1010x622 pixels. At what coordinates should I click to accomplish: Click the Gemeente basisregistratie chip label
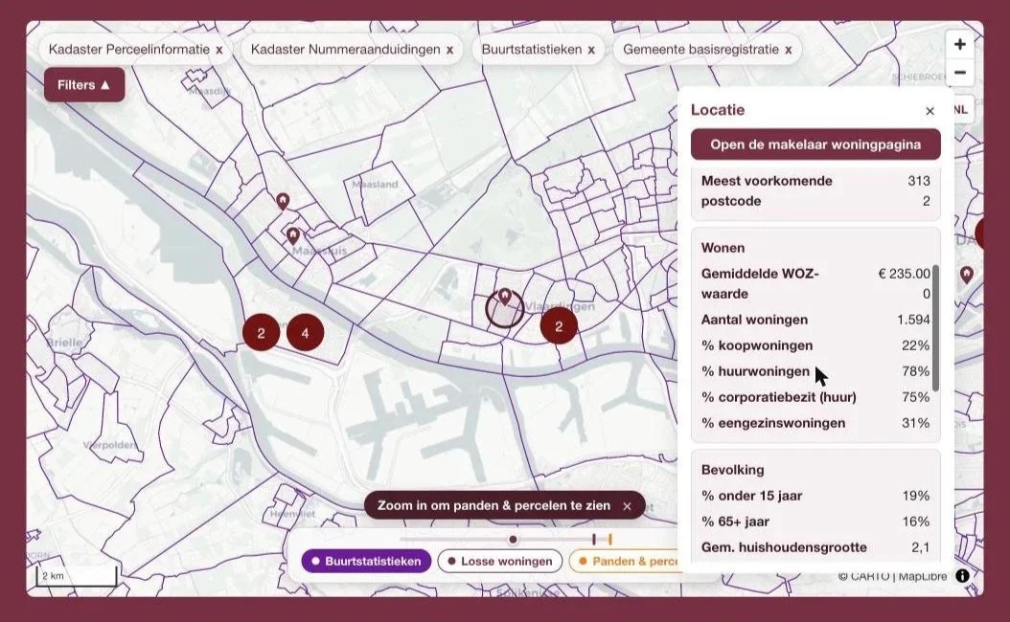(700, 50)
